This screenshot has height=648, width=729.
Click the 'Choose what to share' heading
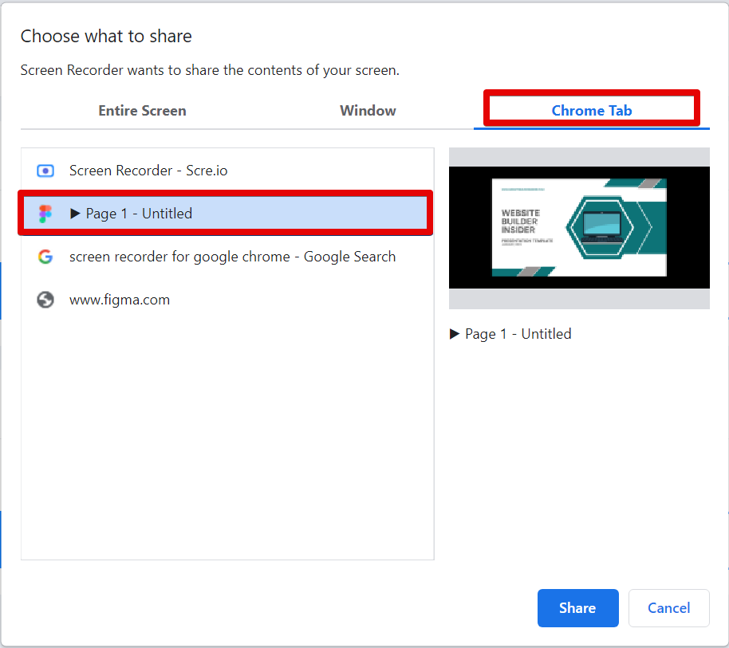pyautogui.click(x=106, y=36)
